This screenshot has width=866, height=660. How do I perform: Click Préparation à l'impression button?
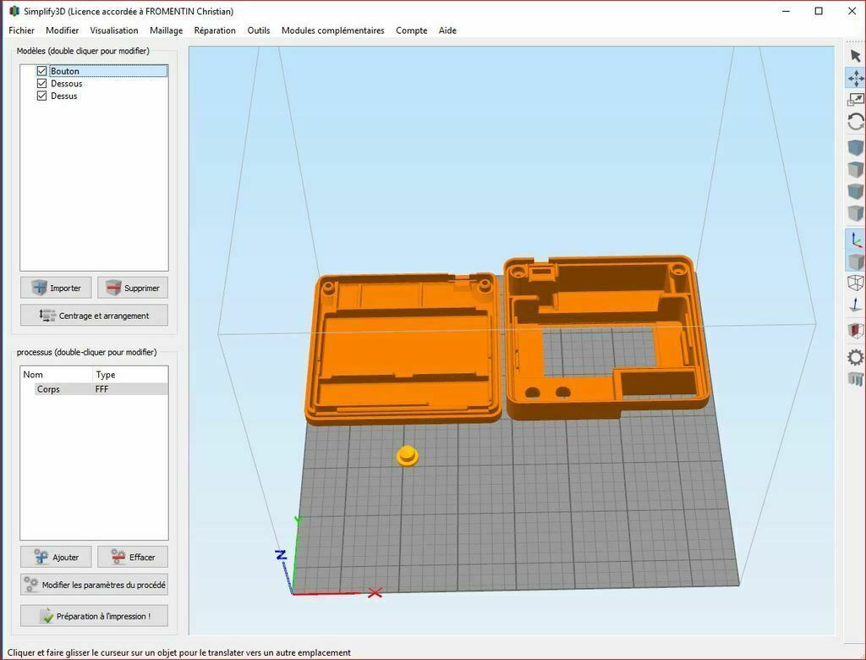coord(93,615)
